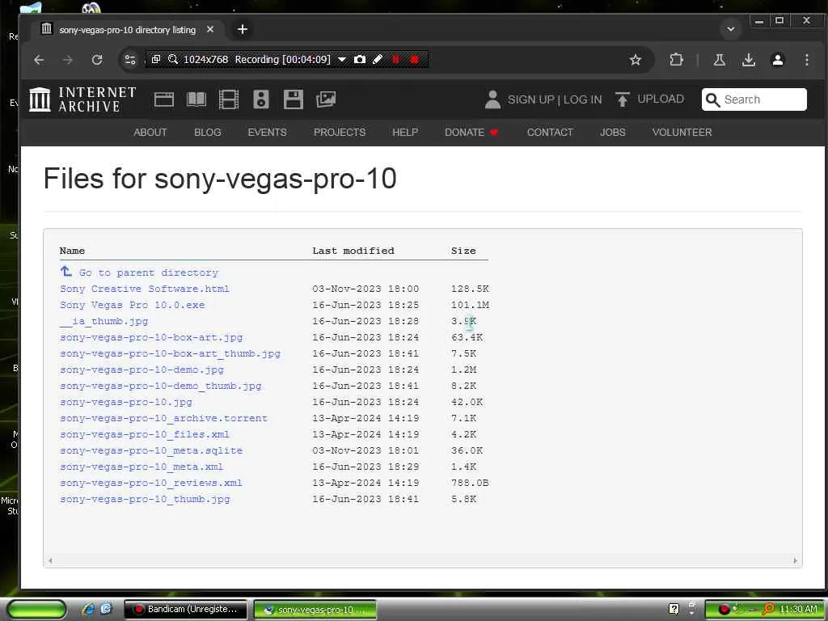Click the UPLOAD link text
The height and width of the screenshot is (621, 828).
click(x=661, y=99)
